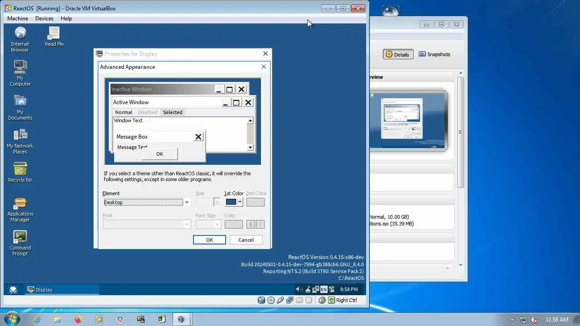Screen dimensions: 580x326
Task: Select My Network Places desktop icon
Action: pos(20,141)
